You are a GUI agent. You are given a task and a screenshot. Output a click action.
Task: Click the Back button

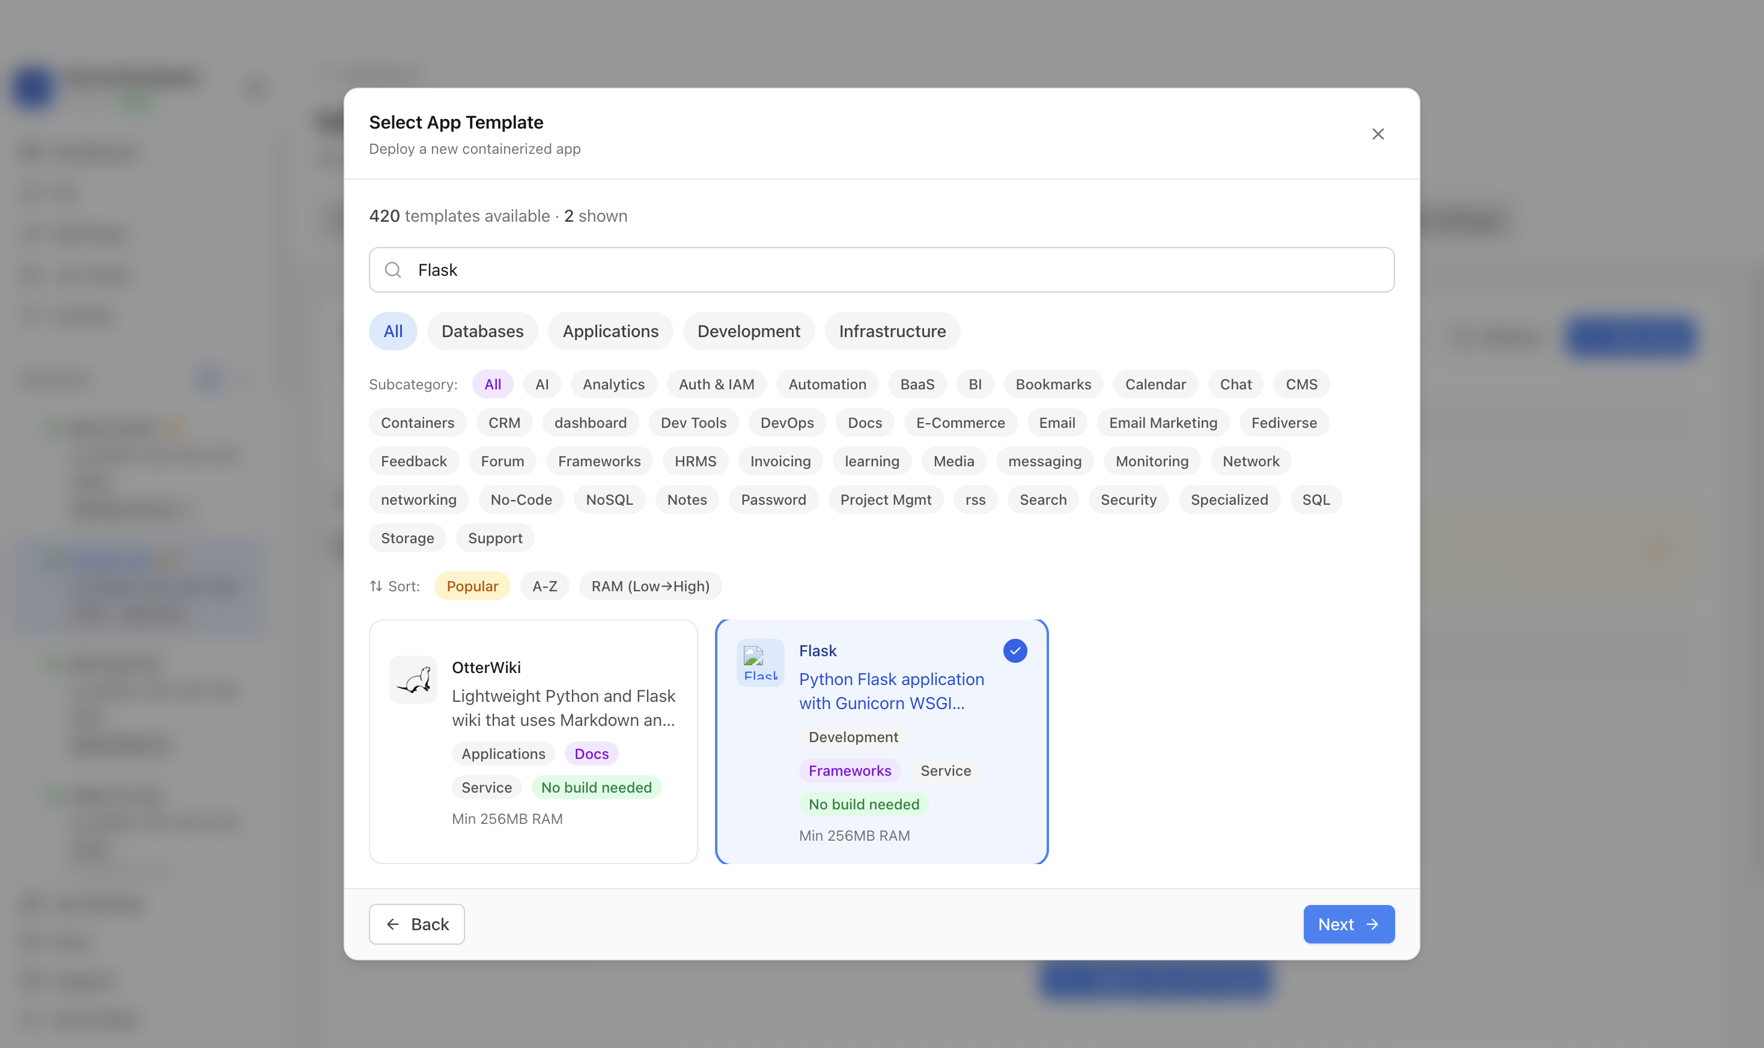point(416,924)
